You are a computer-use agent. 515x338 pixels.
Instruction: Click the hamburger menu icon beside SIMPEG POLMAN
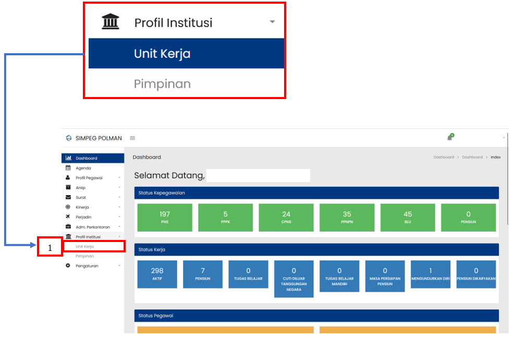click(132, 138)
